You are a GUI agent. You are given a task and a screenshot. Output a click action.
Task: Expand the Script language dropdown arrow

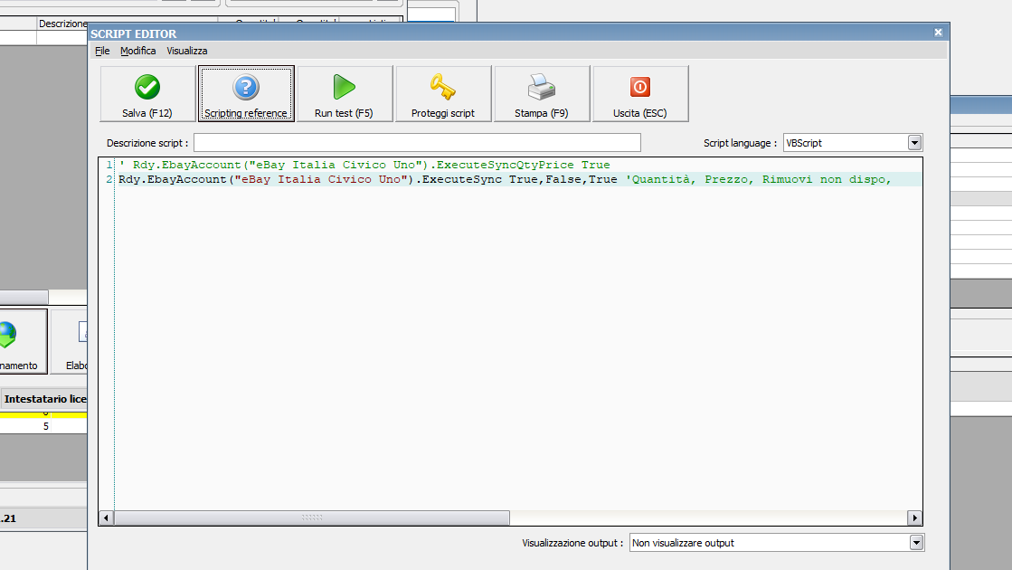click(914, 143)
